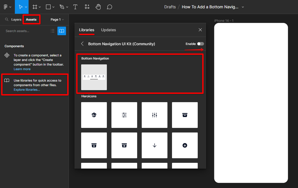
Task: Select the Rectangle shape tool
Action: (49, 7)
